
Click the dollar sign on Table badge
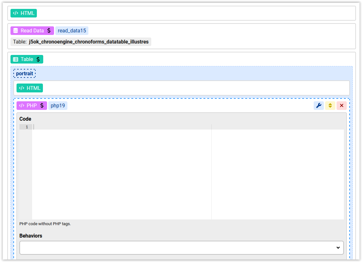(38, 59)
